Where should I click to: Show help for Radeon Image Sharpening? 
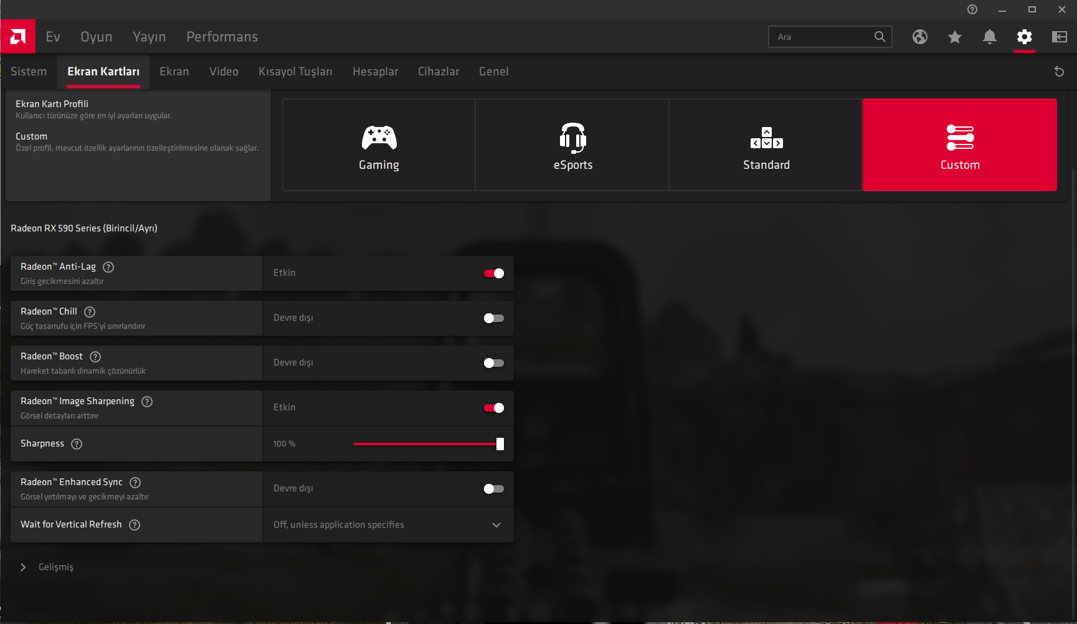click(147, 402)
